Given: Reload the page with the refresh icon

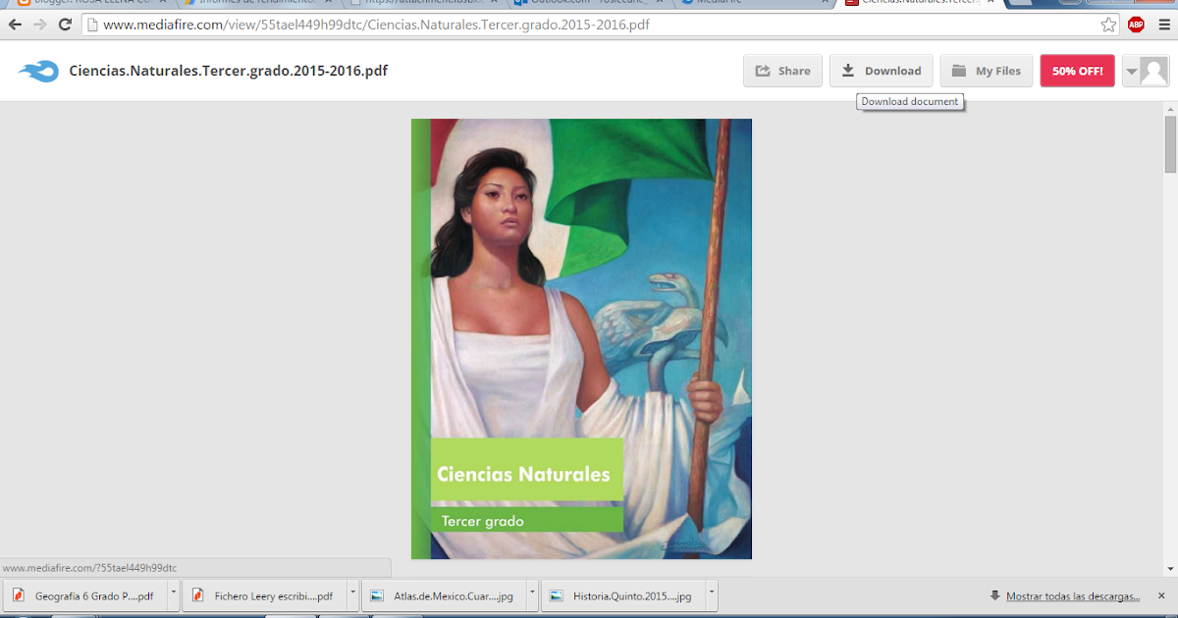Looking at the screenshot, I should click(x=66, y=25).
